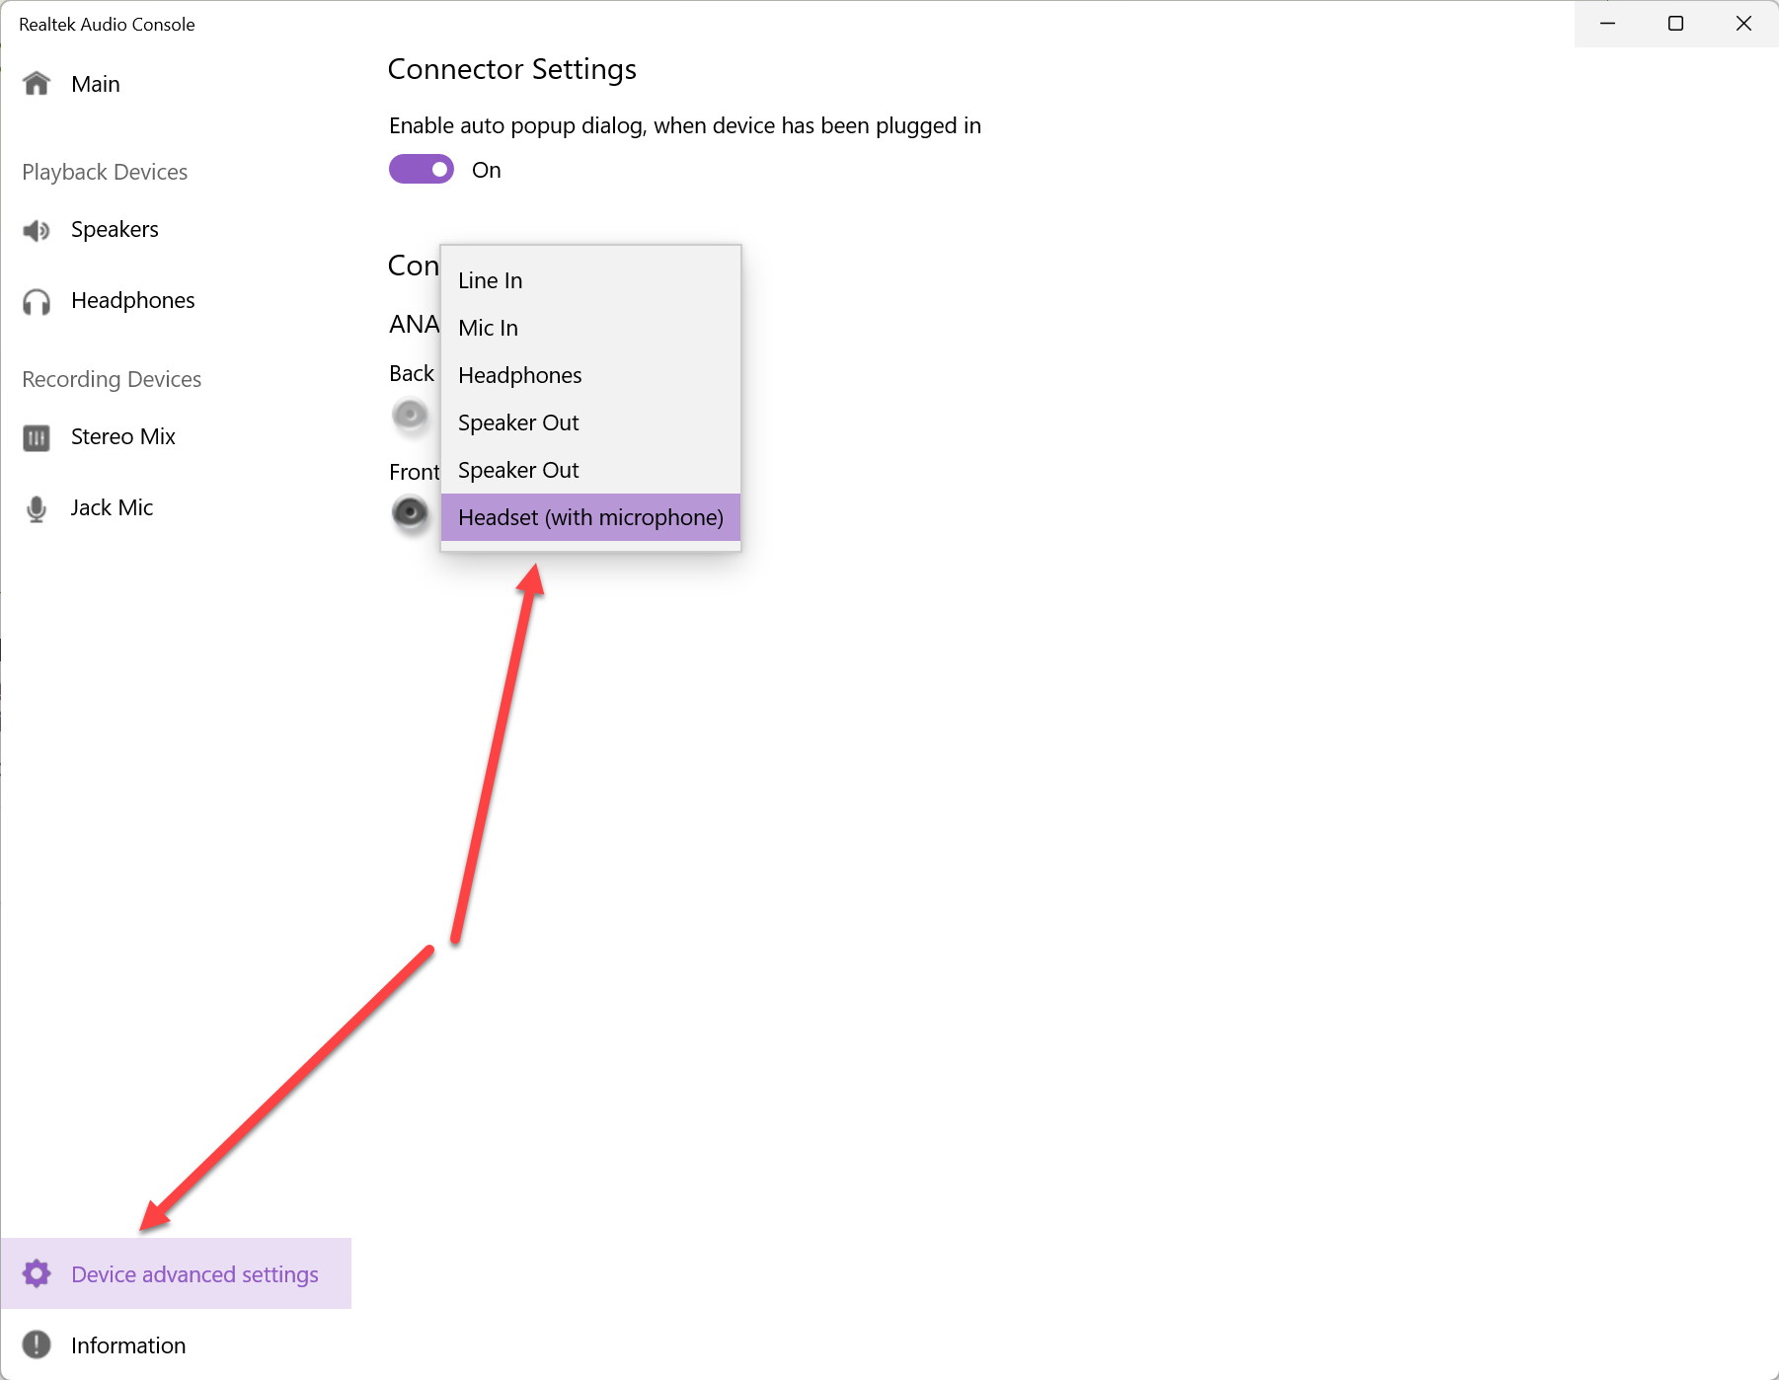This screenshot has width=1779, height=1380.
Task: Click the Jack Mic microphone icon
Action: pos(37,508)
